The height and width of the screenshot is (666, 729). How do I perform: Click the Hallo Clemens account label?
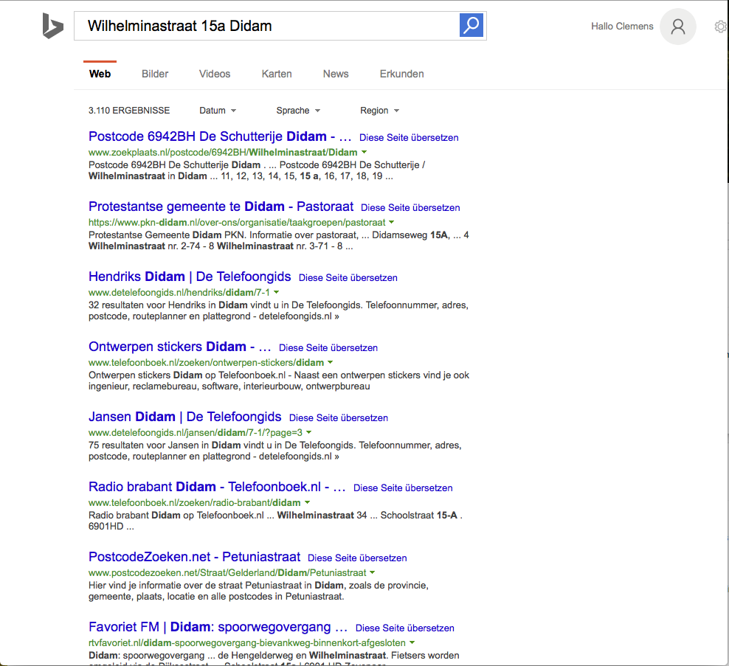tap(622, 27)
